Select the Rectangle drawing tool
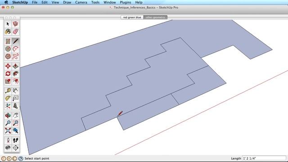288x162 pixels. pyautogui.click(x=8, y=41)
